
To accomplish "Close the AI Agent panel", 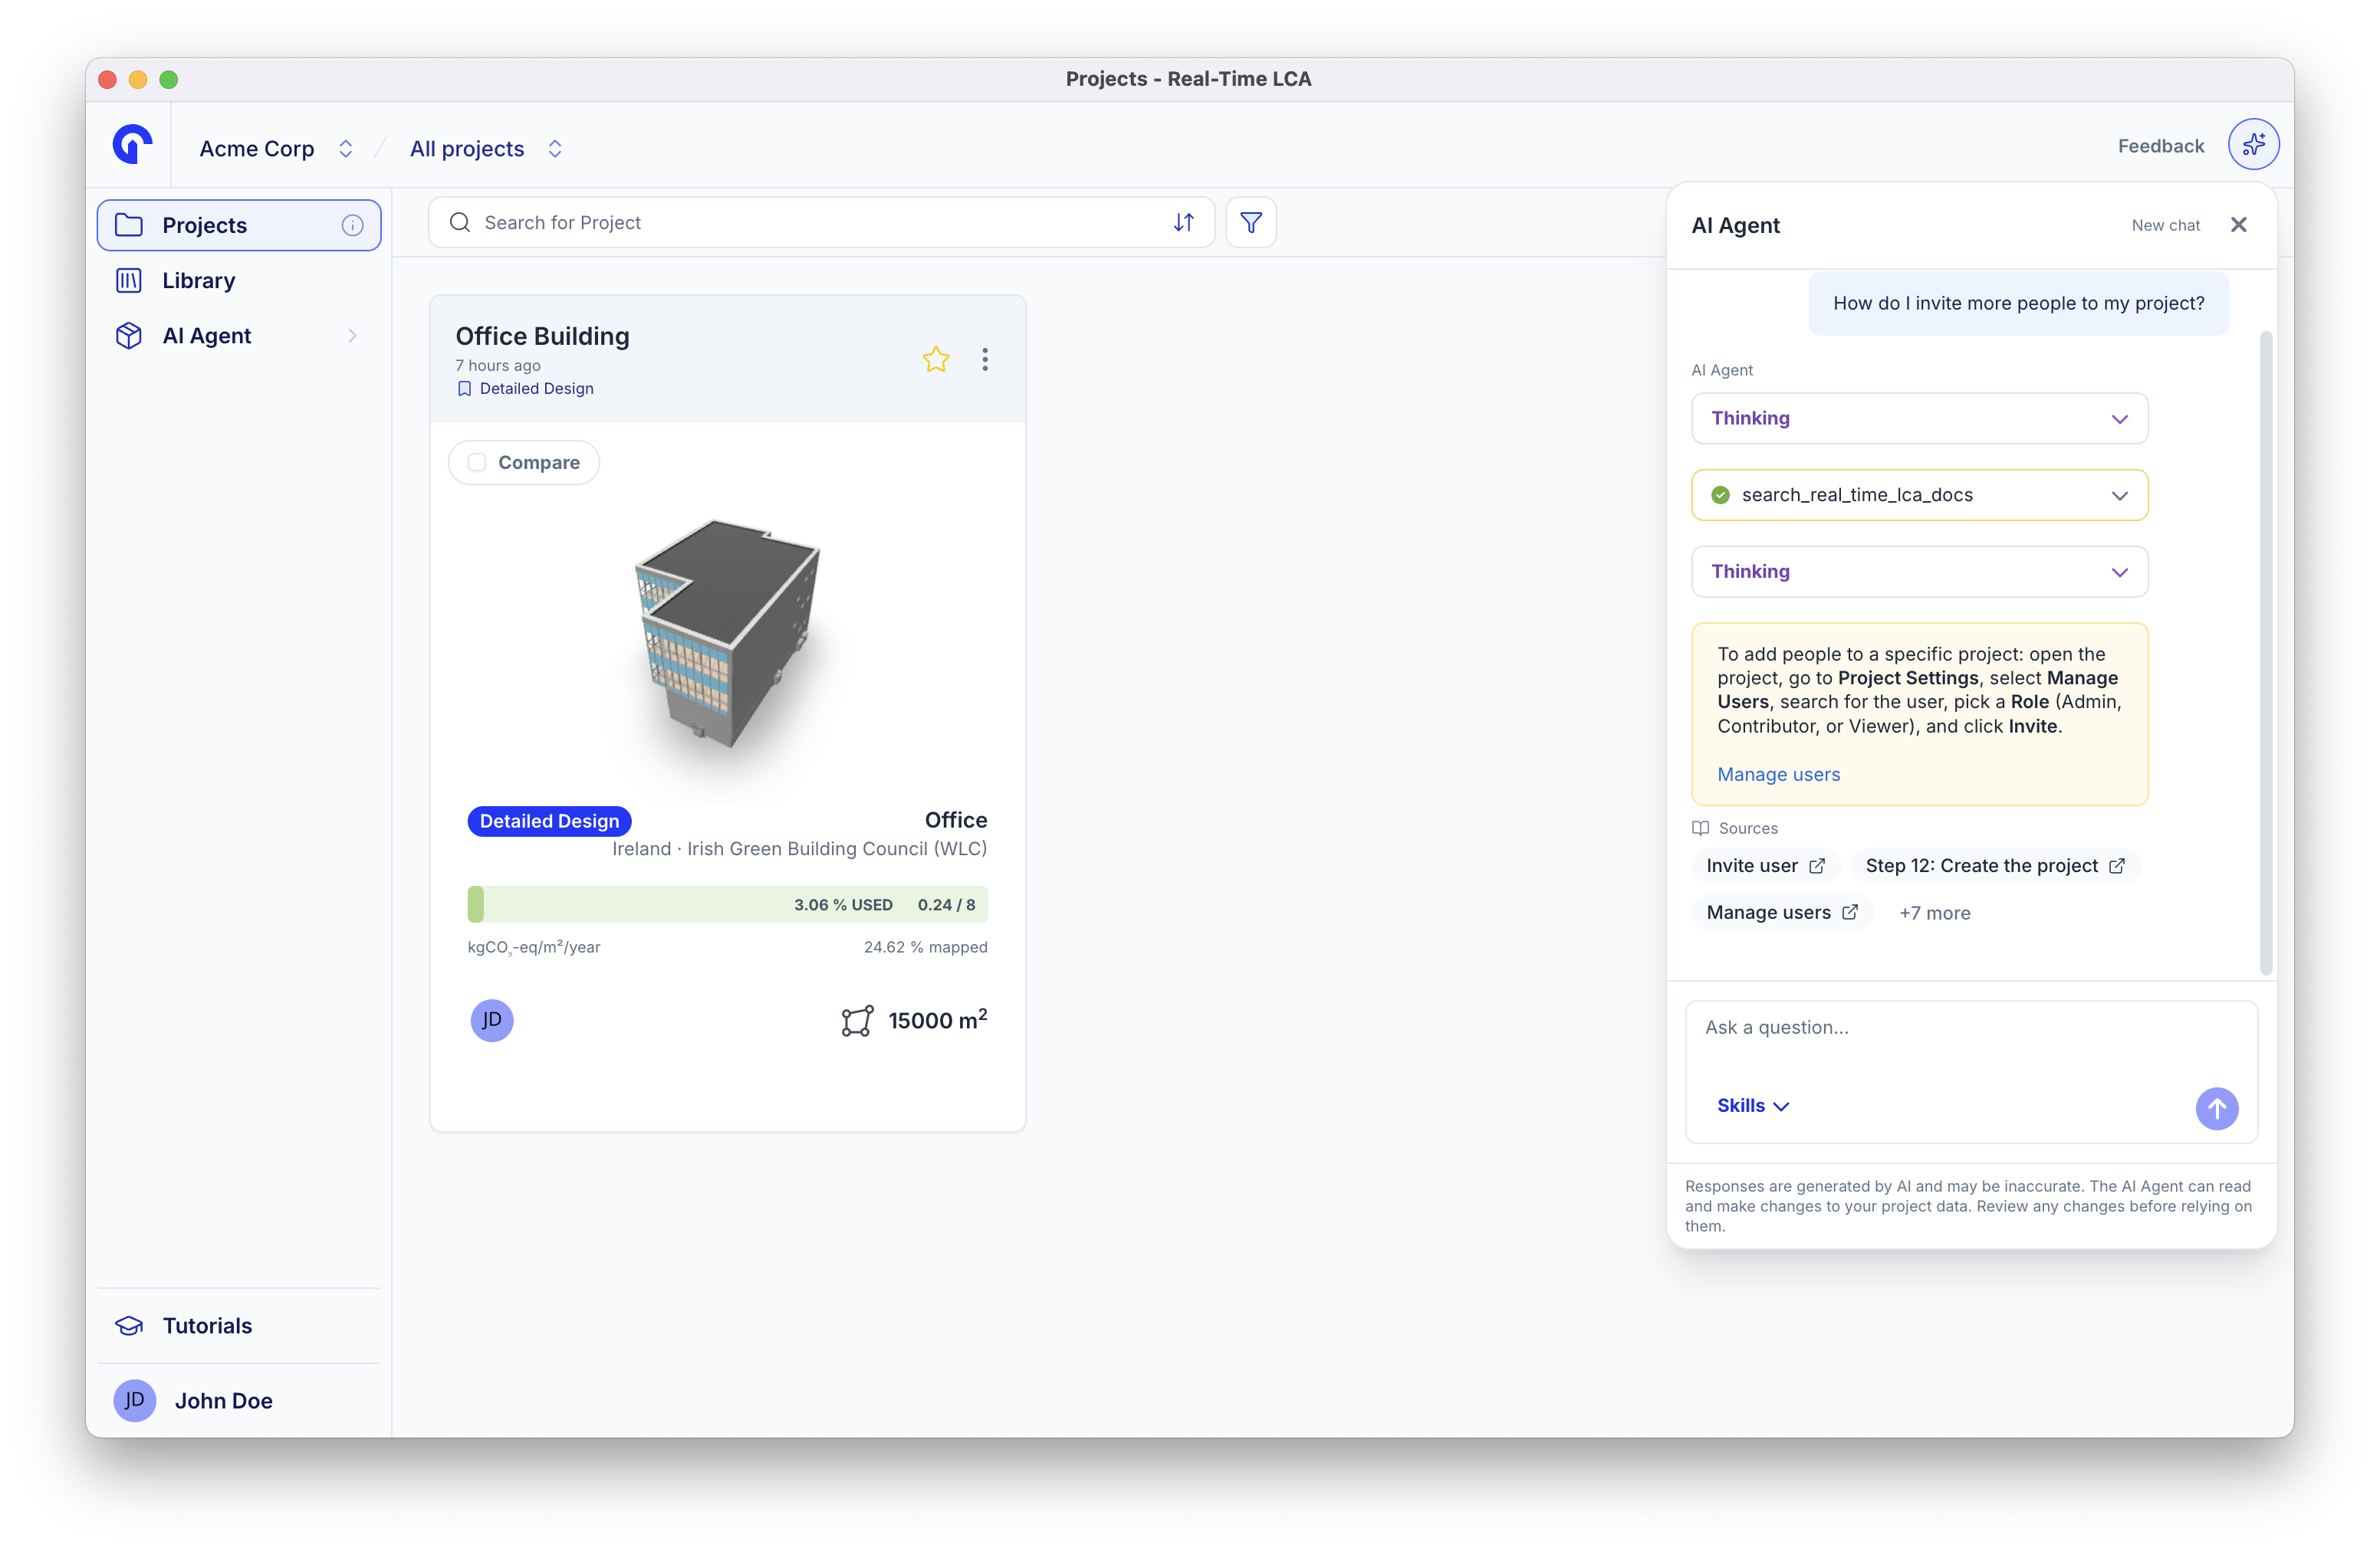I will pos(2238,225).
